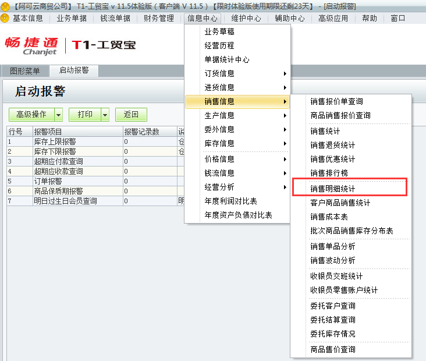Open 委托库存情况
Viewport: 426px width, 361px height.
coord(351,334)
